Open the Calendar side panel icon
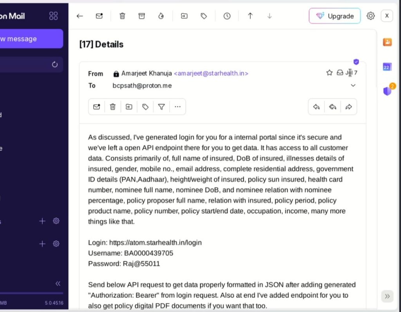 [387, 67]
